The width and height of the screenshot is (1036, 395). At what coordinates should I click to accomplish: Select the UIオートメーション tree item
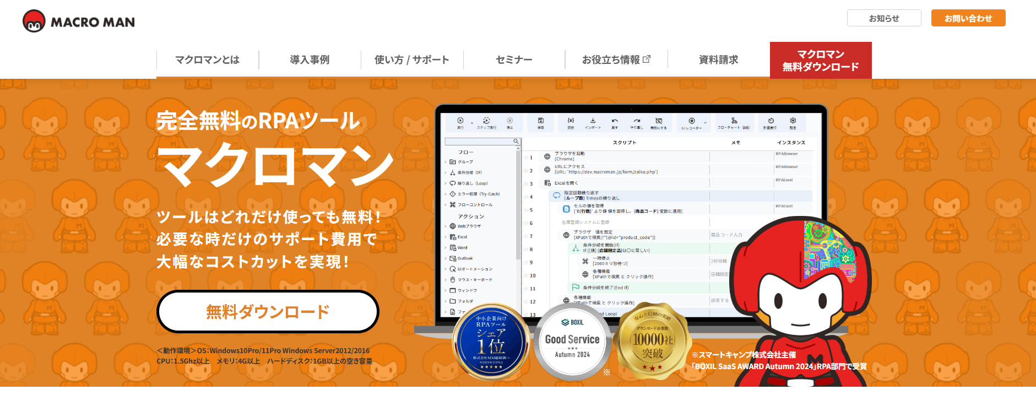pyautogui.click(x=470, y=269)
